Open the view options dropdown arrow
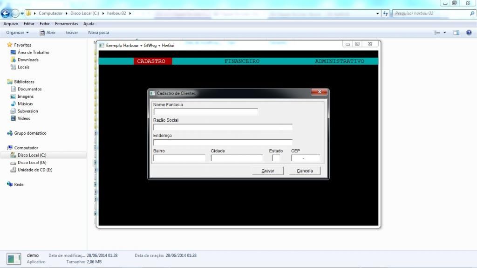477x268 pixels. click(x=444, y=33)
